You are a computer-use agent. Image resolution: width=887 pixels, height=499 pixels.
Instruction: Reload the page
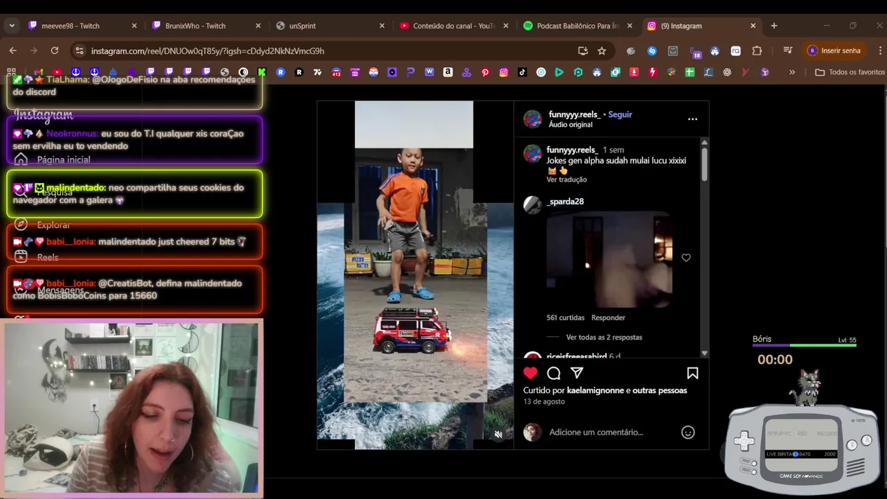coord(55,51)
